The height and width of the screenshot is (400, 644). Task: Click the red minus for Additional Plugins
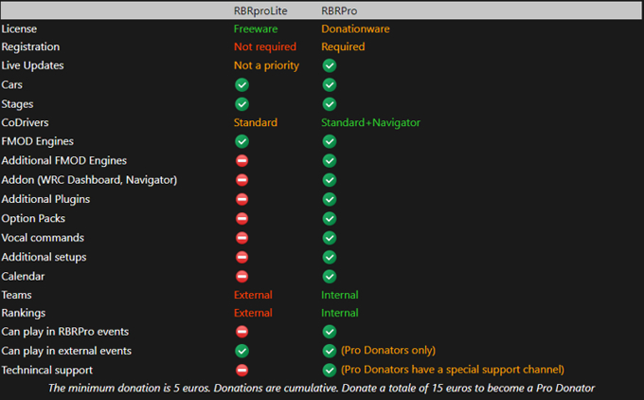(x=241, y=199)
